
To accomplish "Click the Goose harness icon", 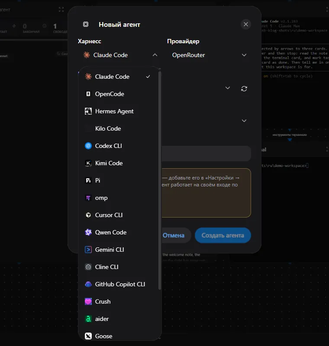I will pyautogui.click(x=88, y=336).
